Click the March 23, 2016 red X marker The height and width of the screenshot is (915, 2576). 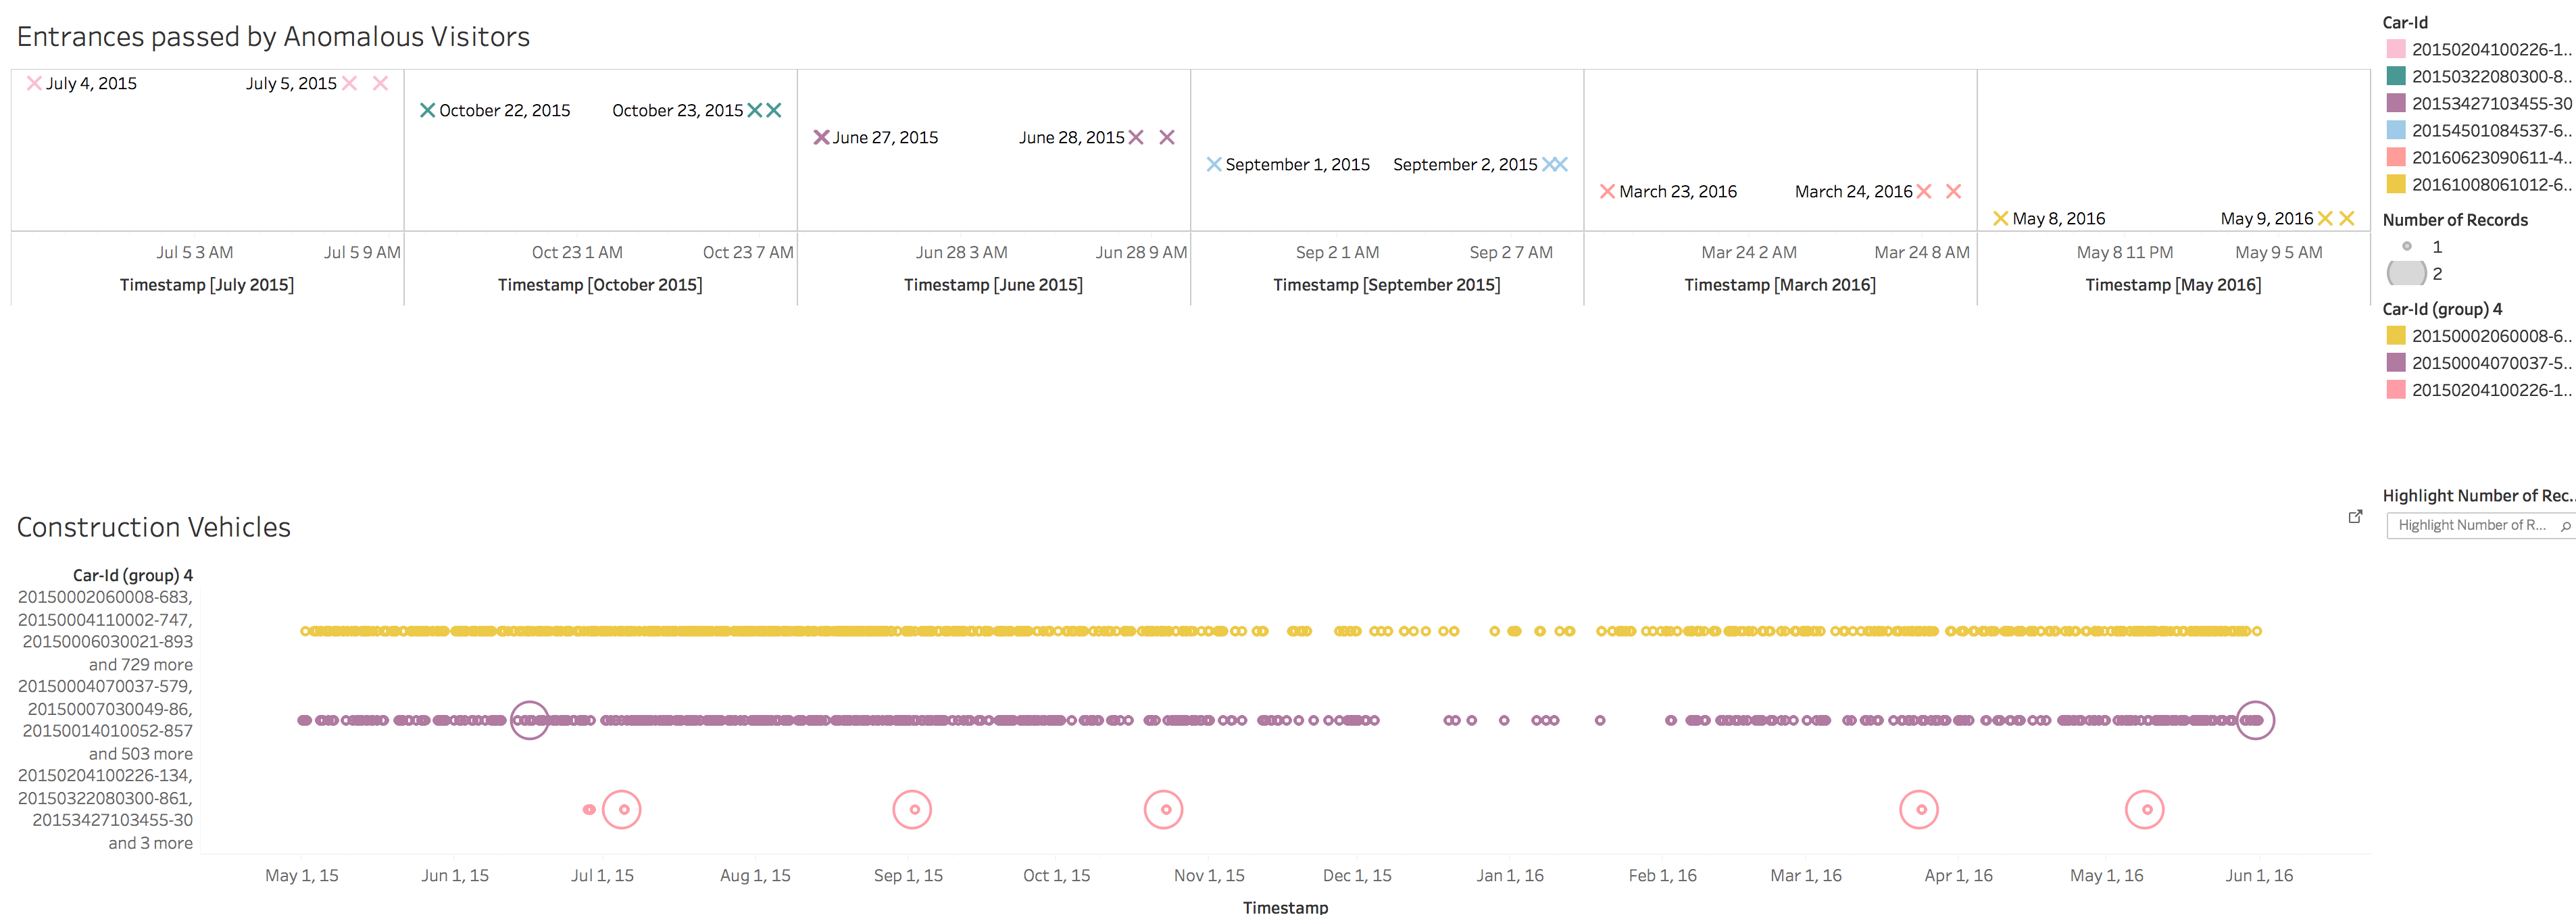coord(1607,191)
